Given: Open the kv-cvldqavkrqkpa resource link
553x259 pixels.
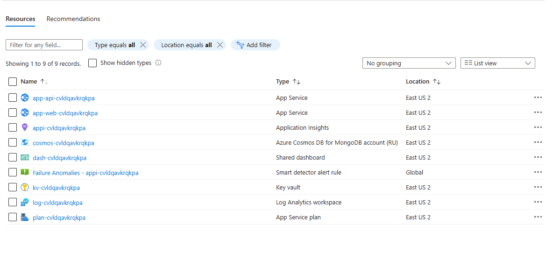Looking at the screenshot, I should point(56,188).
